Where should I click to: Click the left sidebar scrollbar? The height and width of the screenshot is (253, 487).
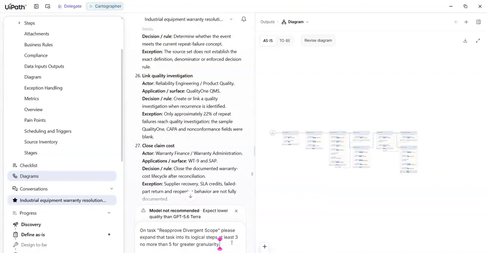coord(122,105)
